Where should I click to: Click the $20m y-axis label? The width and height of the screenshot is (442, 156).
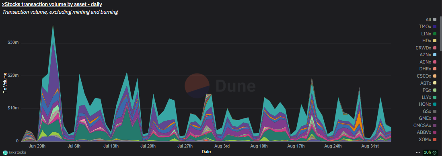13,76
